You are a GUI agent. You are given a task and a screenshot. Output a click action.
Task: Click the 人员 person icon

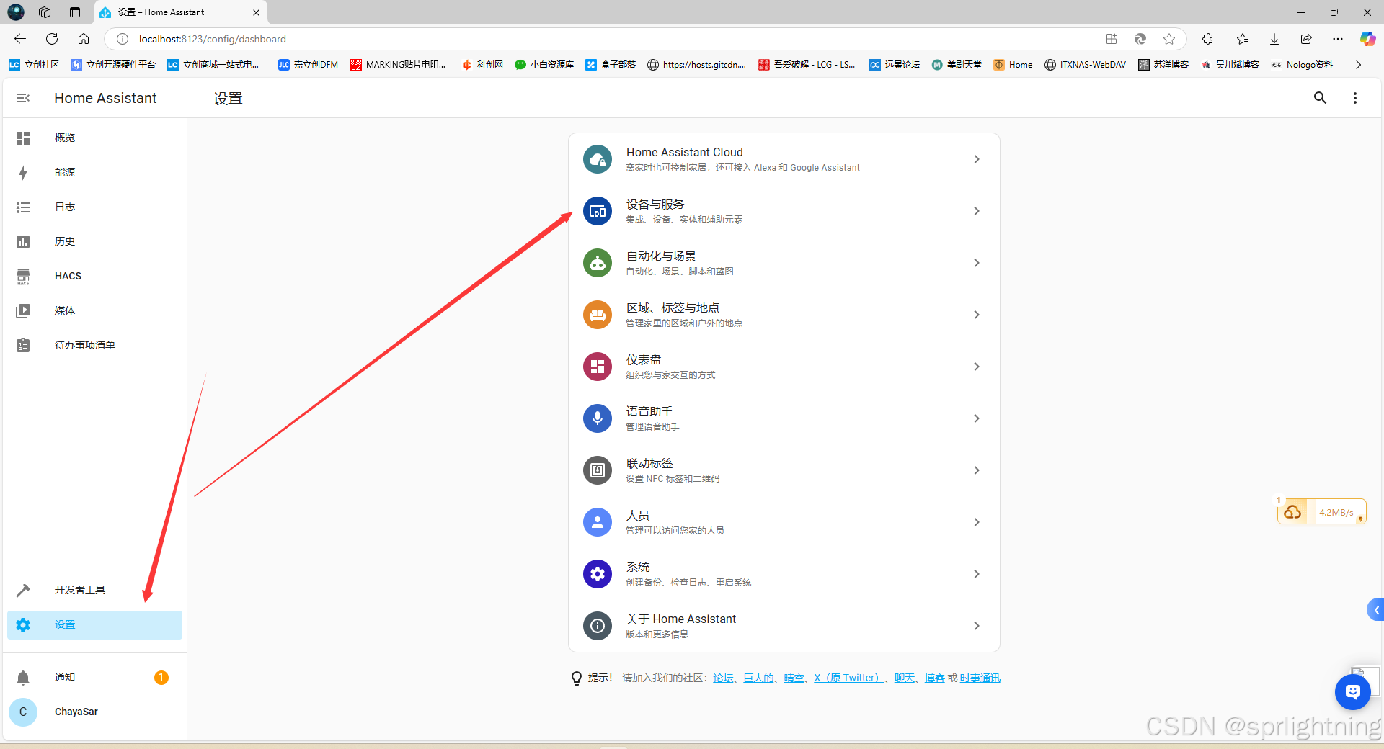(x=598, y=522)
